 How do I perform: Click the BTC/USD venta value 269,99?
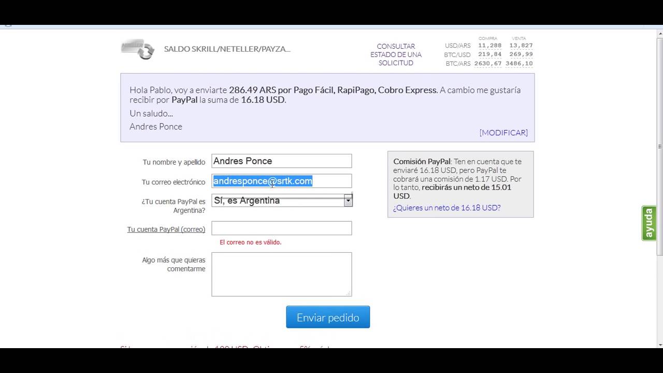pos(521,54)
